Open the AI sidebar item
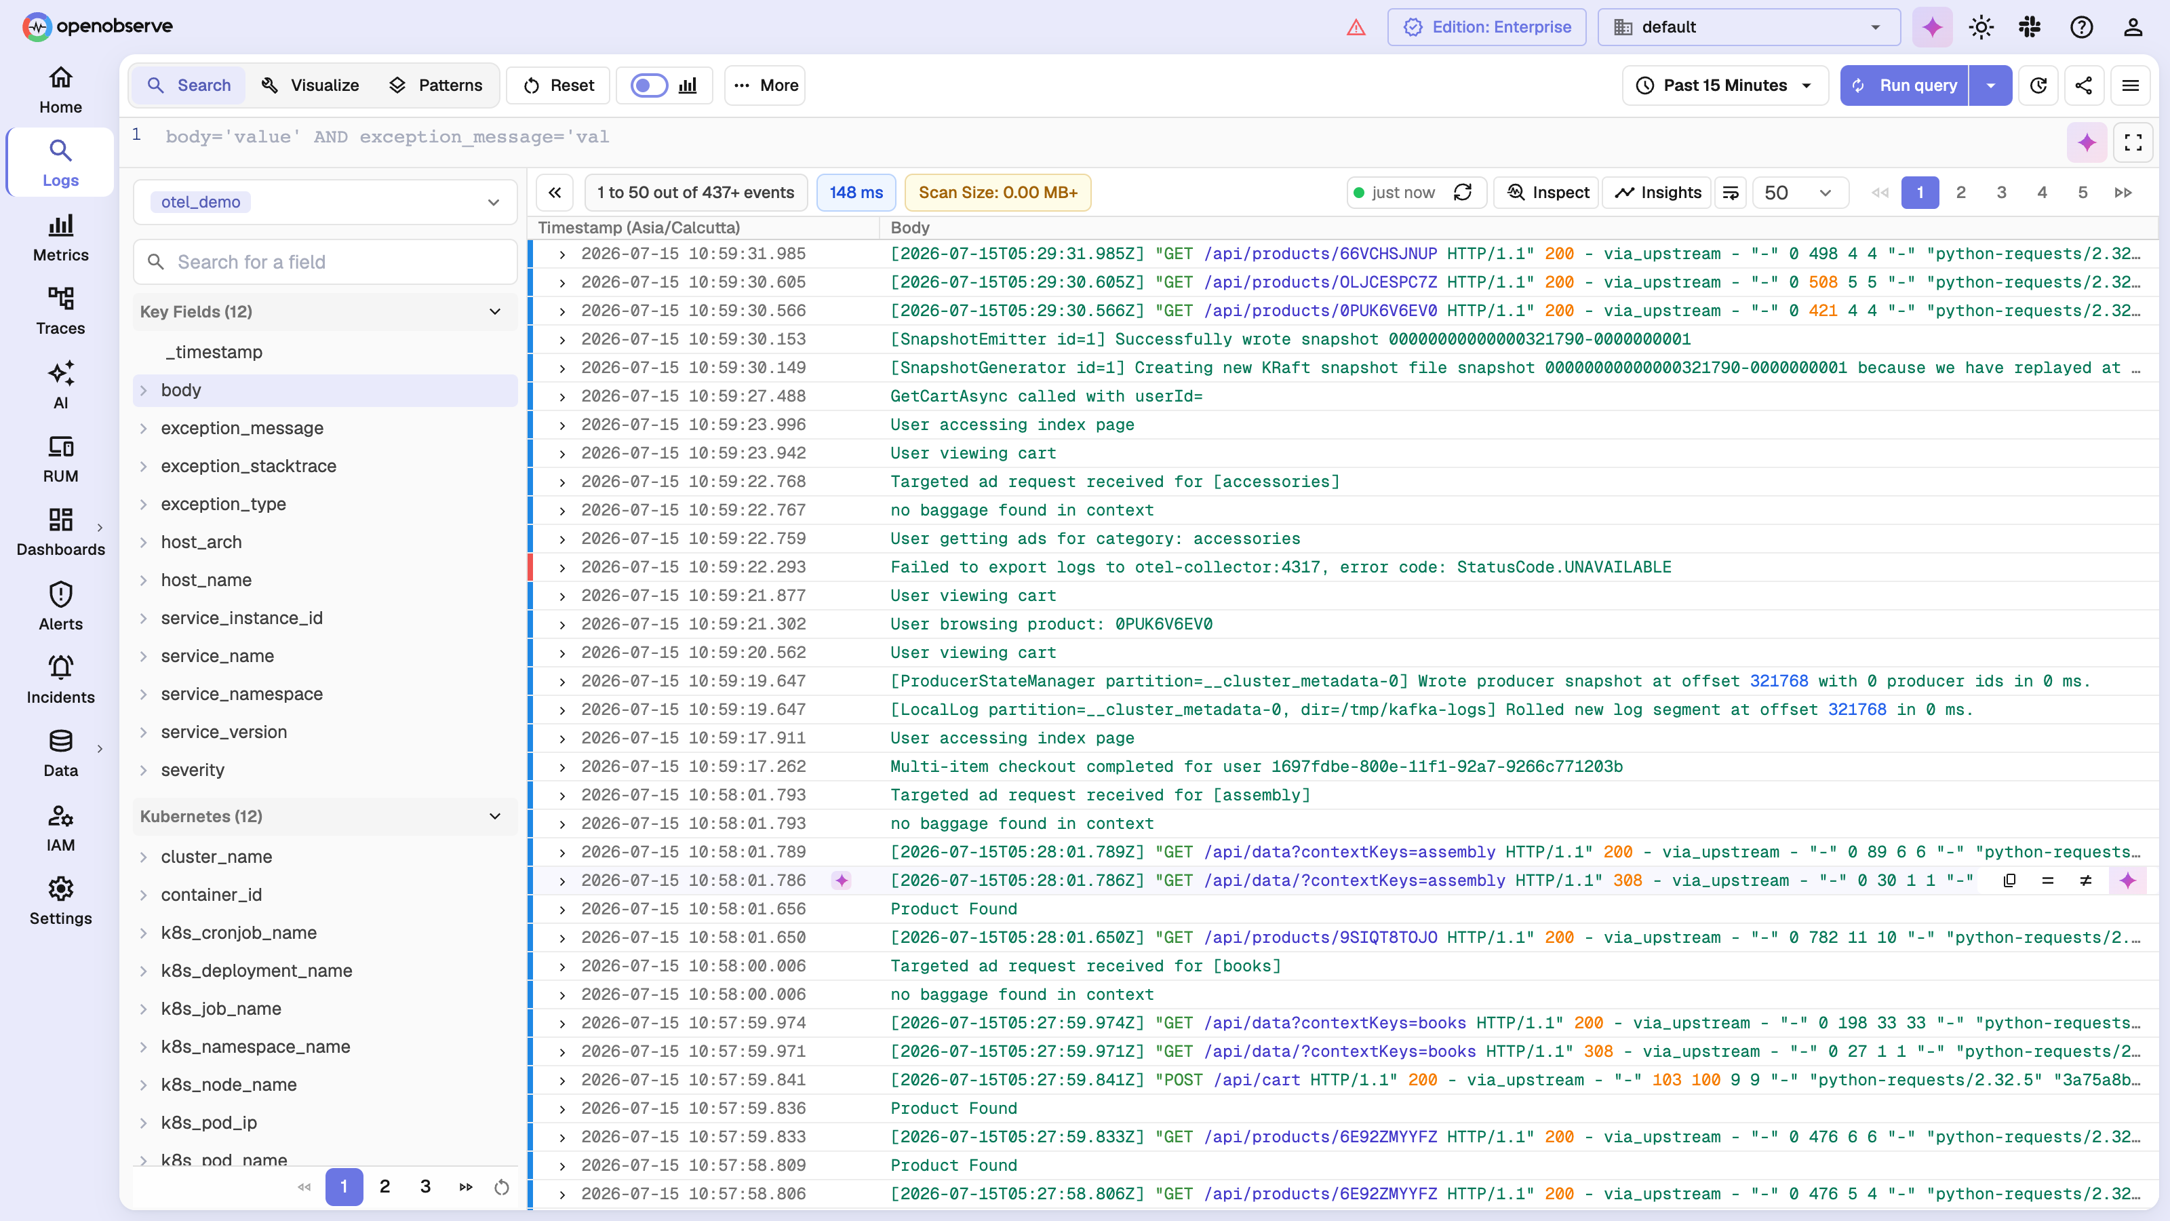Screen dimensions: 2170x1221 click(60, 386)
